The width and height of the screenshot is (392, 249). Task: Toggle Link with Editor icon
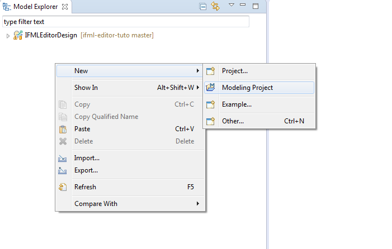coord(215,6)
